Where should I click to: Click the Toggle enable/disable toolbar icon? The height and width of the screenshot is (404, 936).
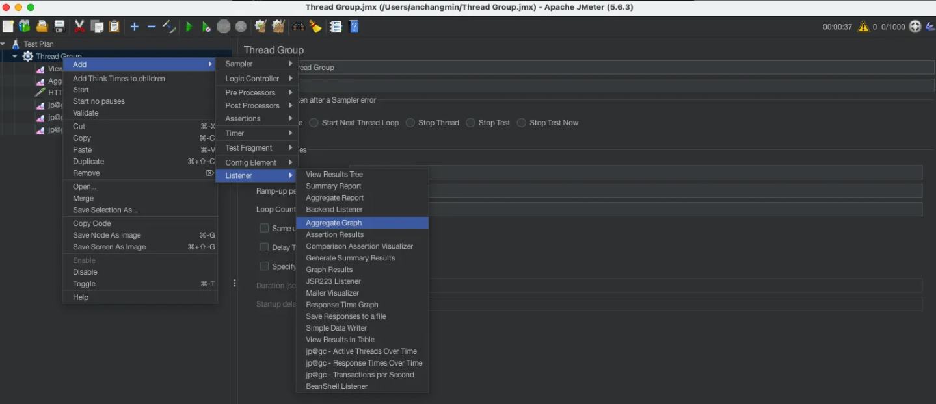[x=169, y=27]
